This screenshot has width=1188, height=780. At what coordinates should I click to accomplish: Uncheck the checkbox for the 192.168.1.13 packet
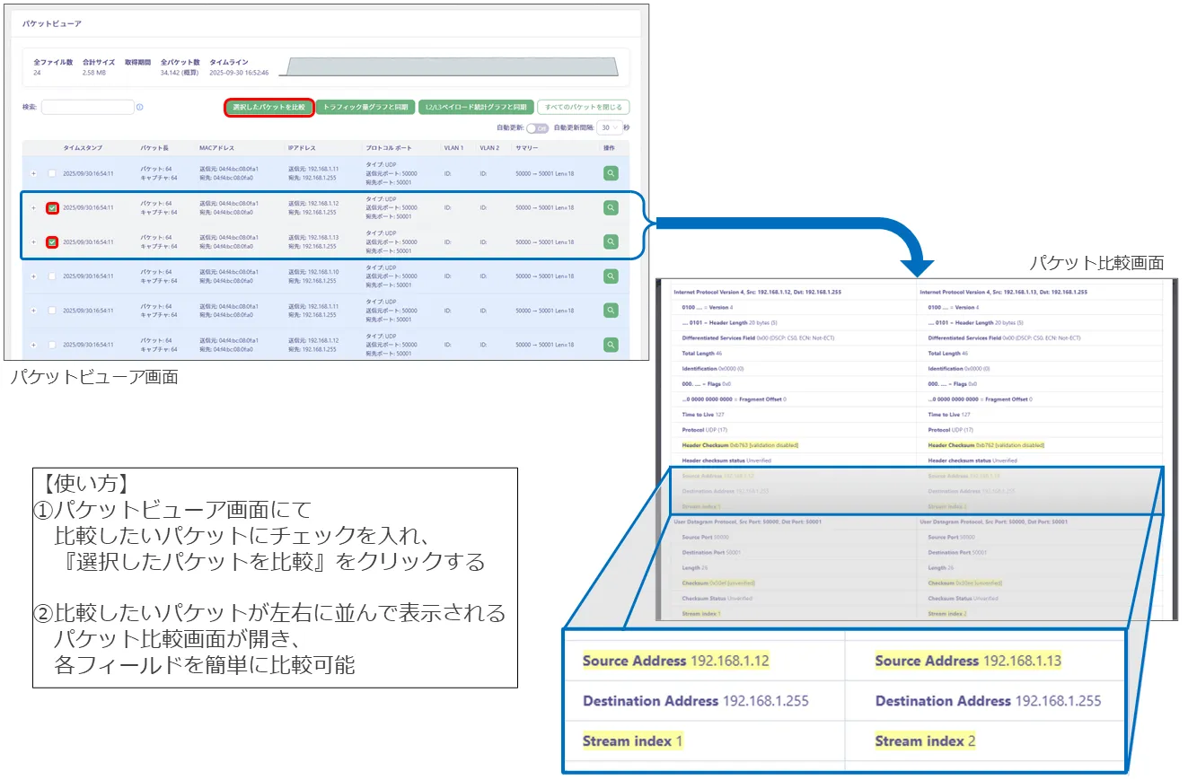pos(53,242)
